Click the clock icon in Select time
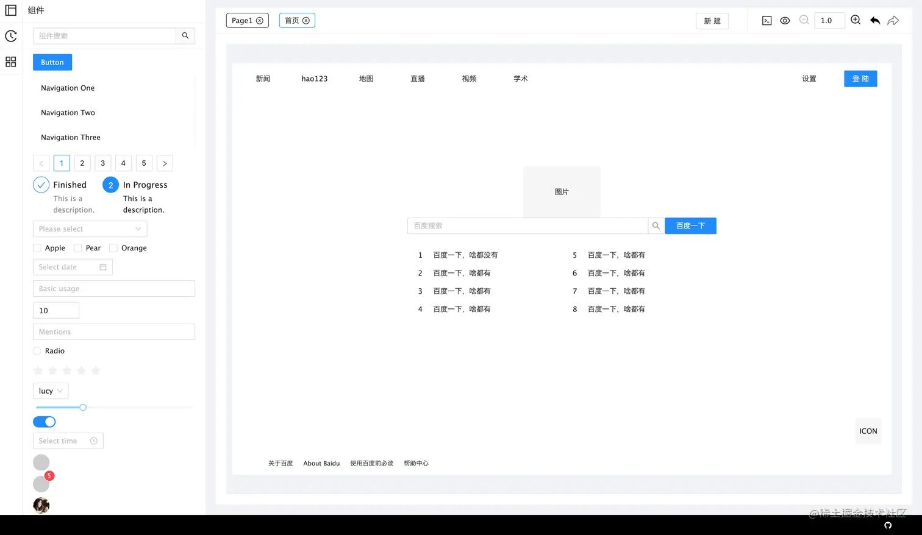Viewport: 922px width, 535px height. pyautogui.click(x=94, y=441)
